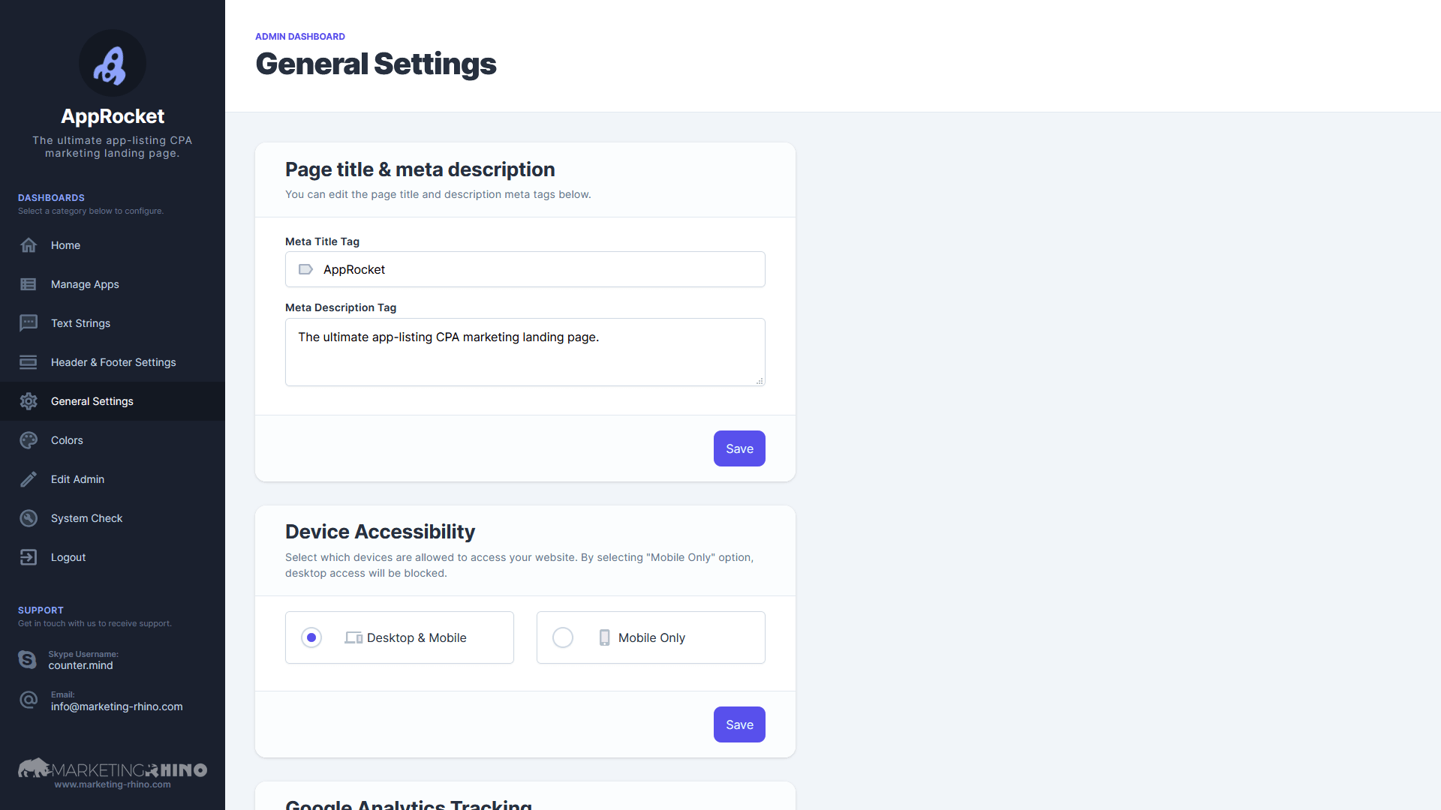Select the Desktop & Mobile radio option

click(311, 637)
